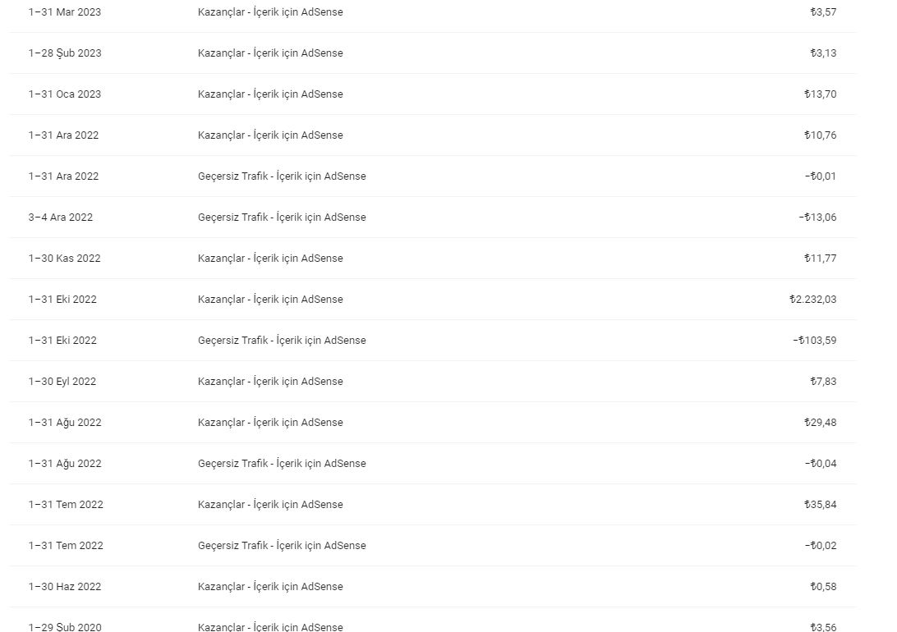Select the ₺2.232,03 earnings amount
Image resolution: width=897 pixels, height=632 pixels.
pos(813,300)
